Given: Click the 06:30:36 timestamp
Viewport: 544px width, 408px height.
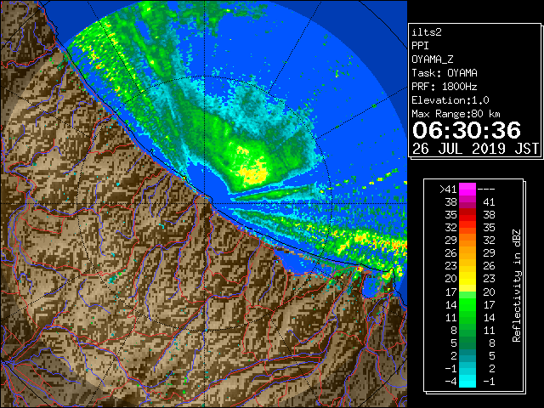Looking at the screenshot, I should click(x=467, y=130).
